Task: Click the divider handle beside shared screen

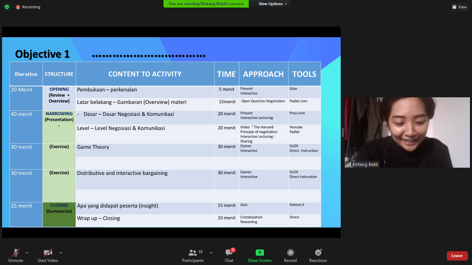Action: (342, 132)
